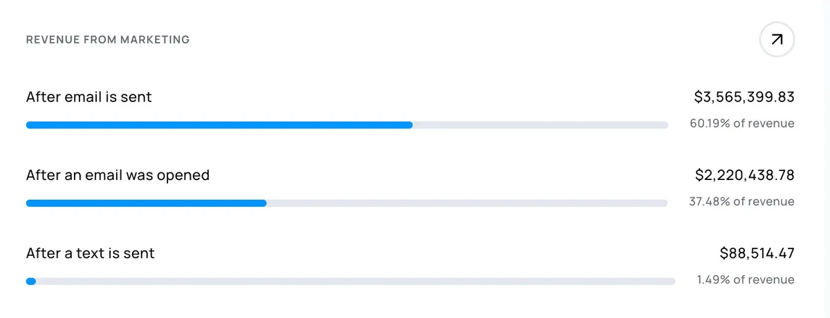Click the $3,565,399.83 revenue amount
The height and width of the screenshot is (318, 830).
pyautogui.click(x=744, y=97)
